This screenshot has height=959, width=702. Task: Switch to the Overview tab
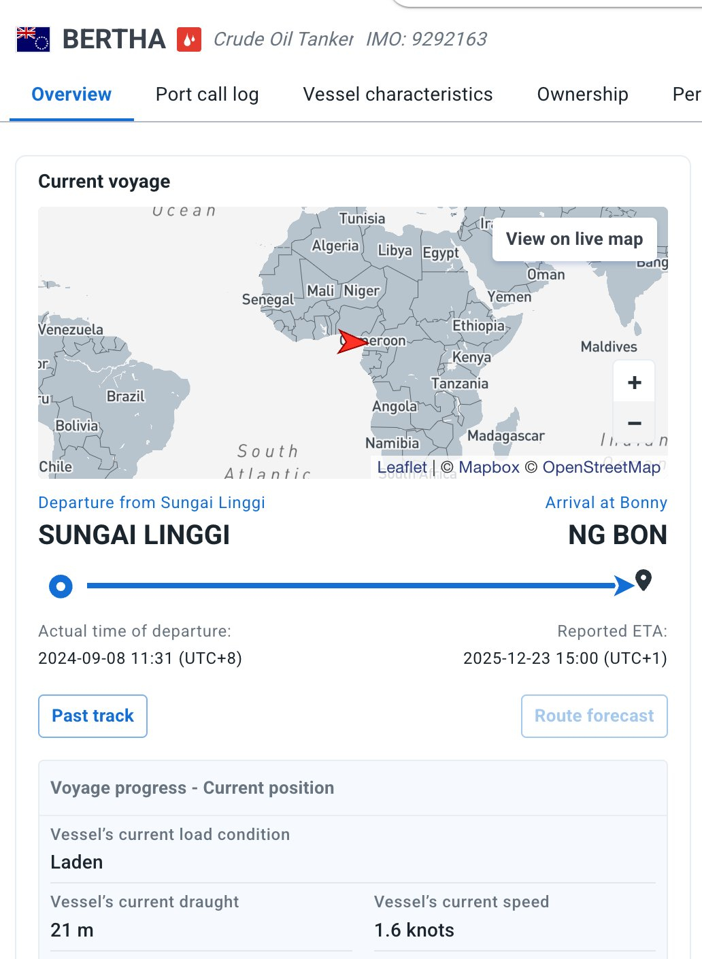(71, 95)
